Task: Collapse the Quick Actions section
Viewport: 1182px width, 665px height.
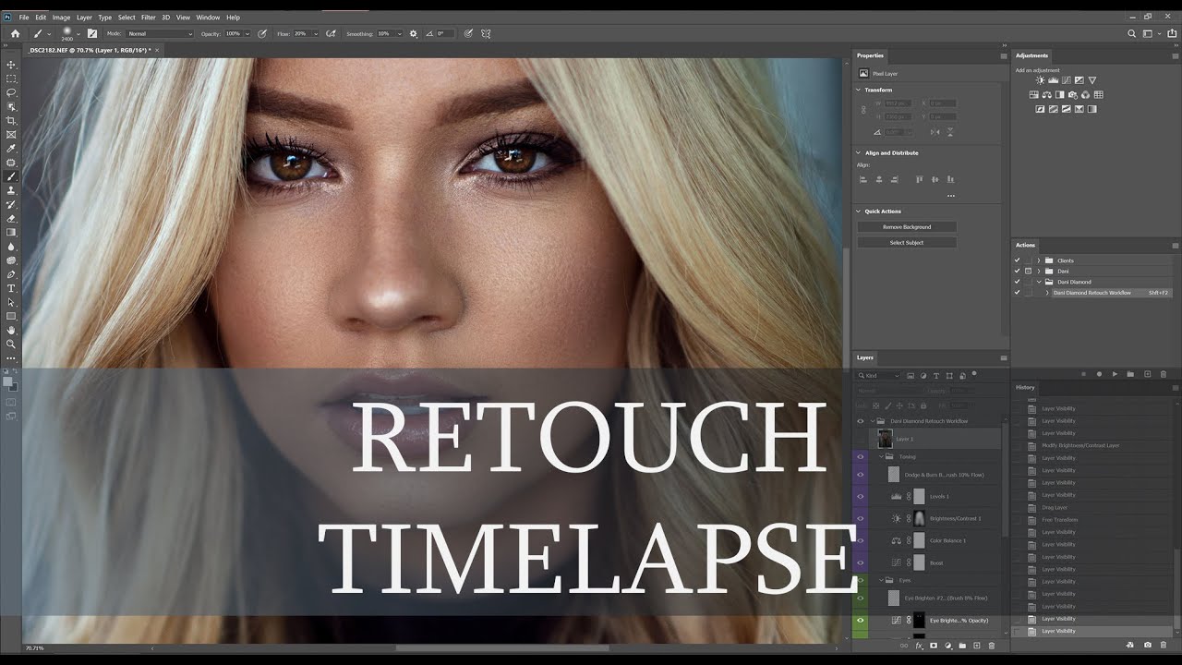Action: (x=859, y=211)
